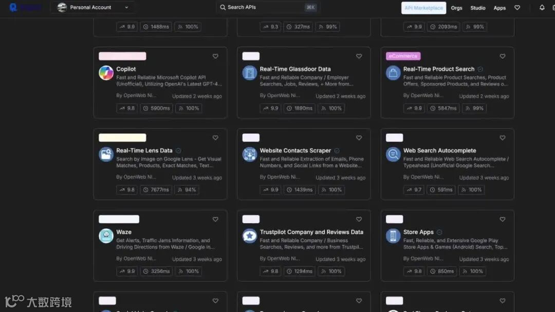Screen dimensions: 555x312
Task: Open Trustpilot Company and Reviews Data title
Action: click(311, 232)
